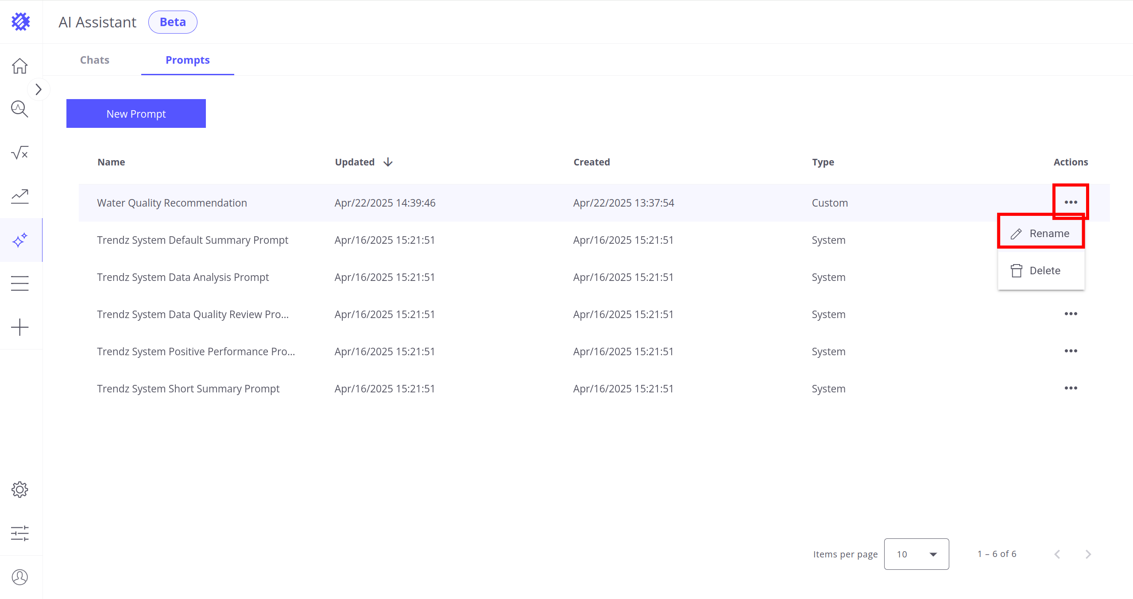
Task: Click the AI Assistant sparkle sidebar icon
Action: coord(19,240)
